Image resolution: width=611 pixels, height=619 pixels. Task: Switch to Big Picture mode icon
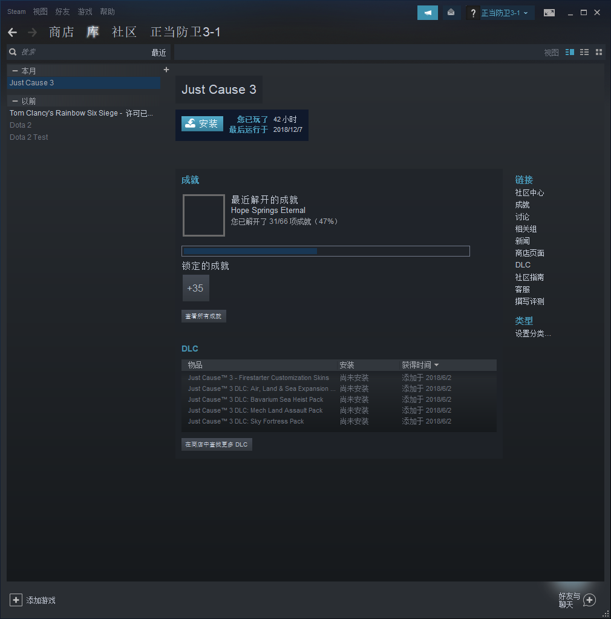coord(549,13)
